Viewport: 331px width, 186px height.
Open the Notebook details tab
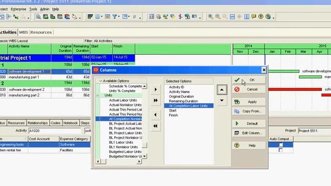(x=70, y=123)
